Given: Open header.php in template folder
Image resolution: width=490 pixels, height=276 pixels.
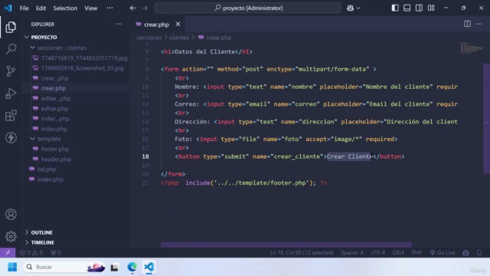Looking at the screenshot, I should (56, 159).
